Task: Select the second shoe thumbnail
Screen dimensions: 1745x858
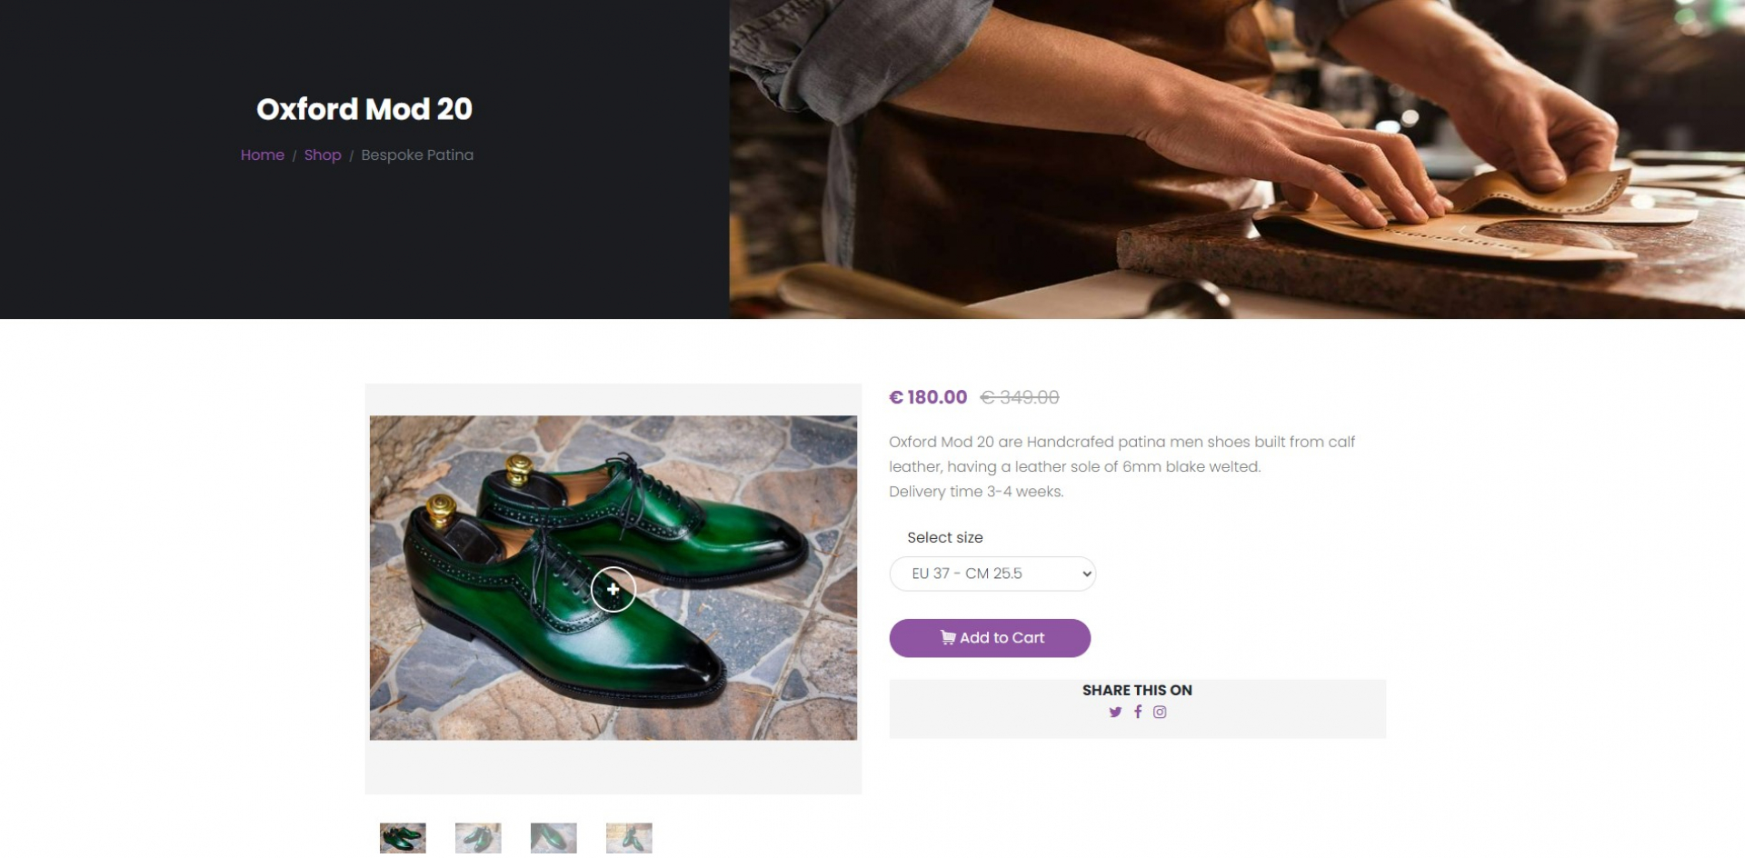Action: tap(478, 838)
